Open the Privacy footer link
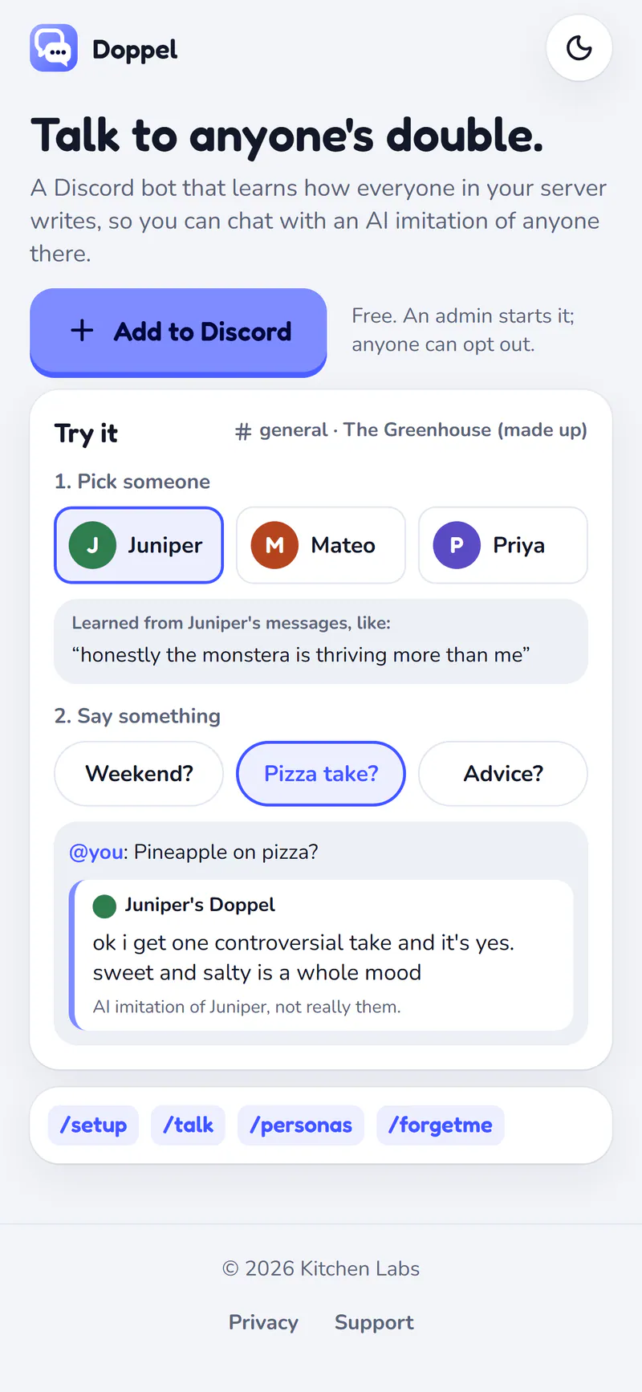Viewport: 642px width, 1392px height. point(263,1322)
